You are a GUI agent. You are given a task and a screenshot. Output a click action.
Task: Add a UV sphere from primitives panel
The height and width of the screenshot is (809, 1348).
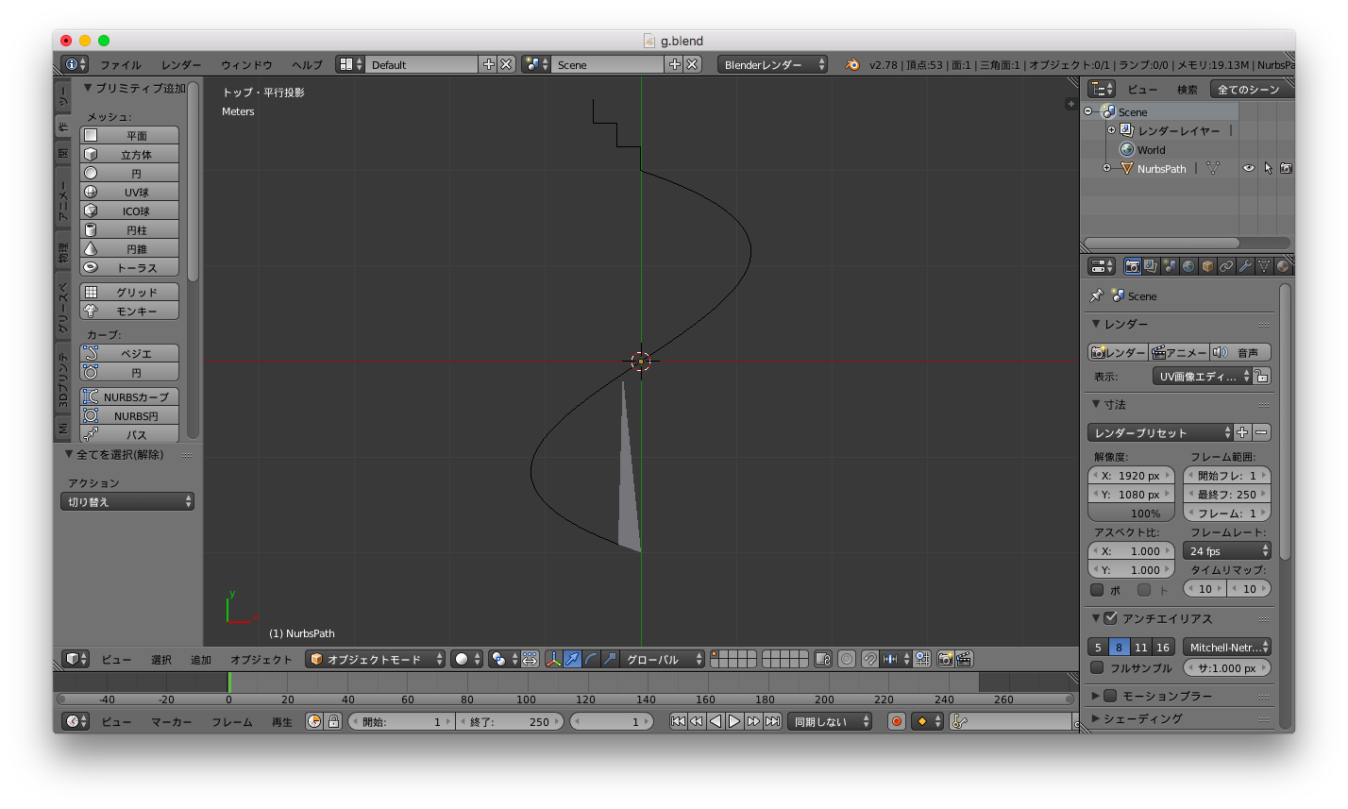[x=128, y=192]
